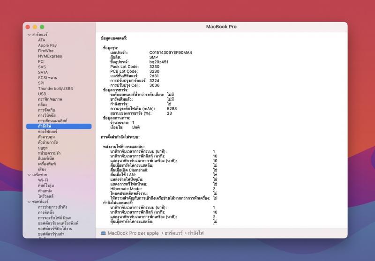
Task: Click the PCB Lot Code label
Action: point(124,71)
